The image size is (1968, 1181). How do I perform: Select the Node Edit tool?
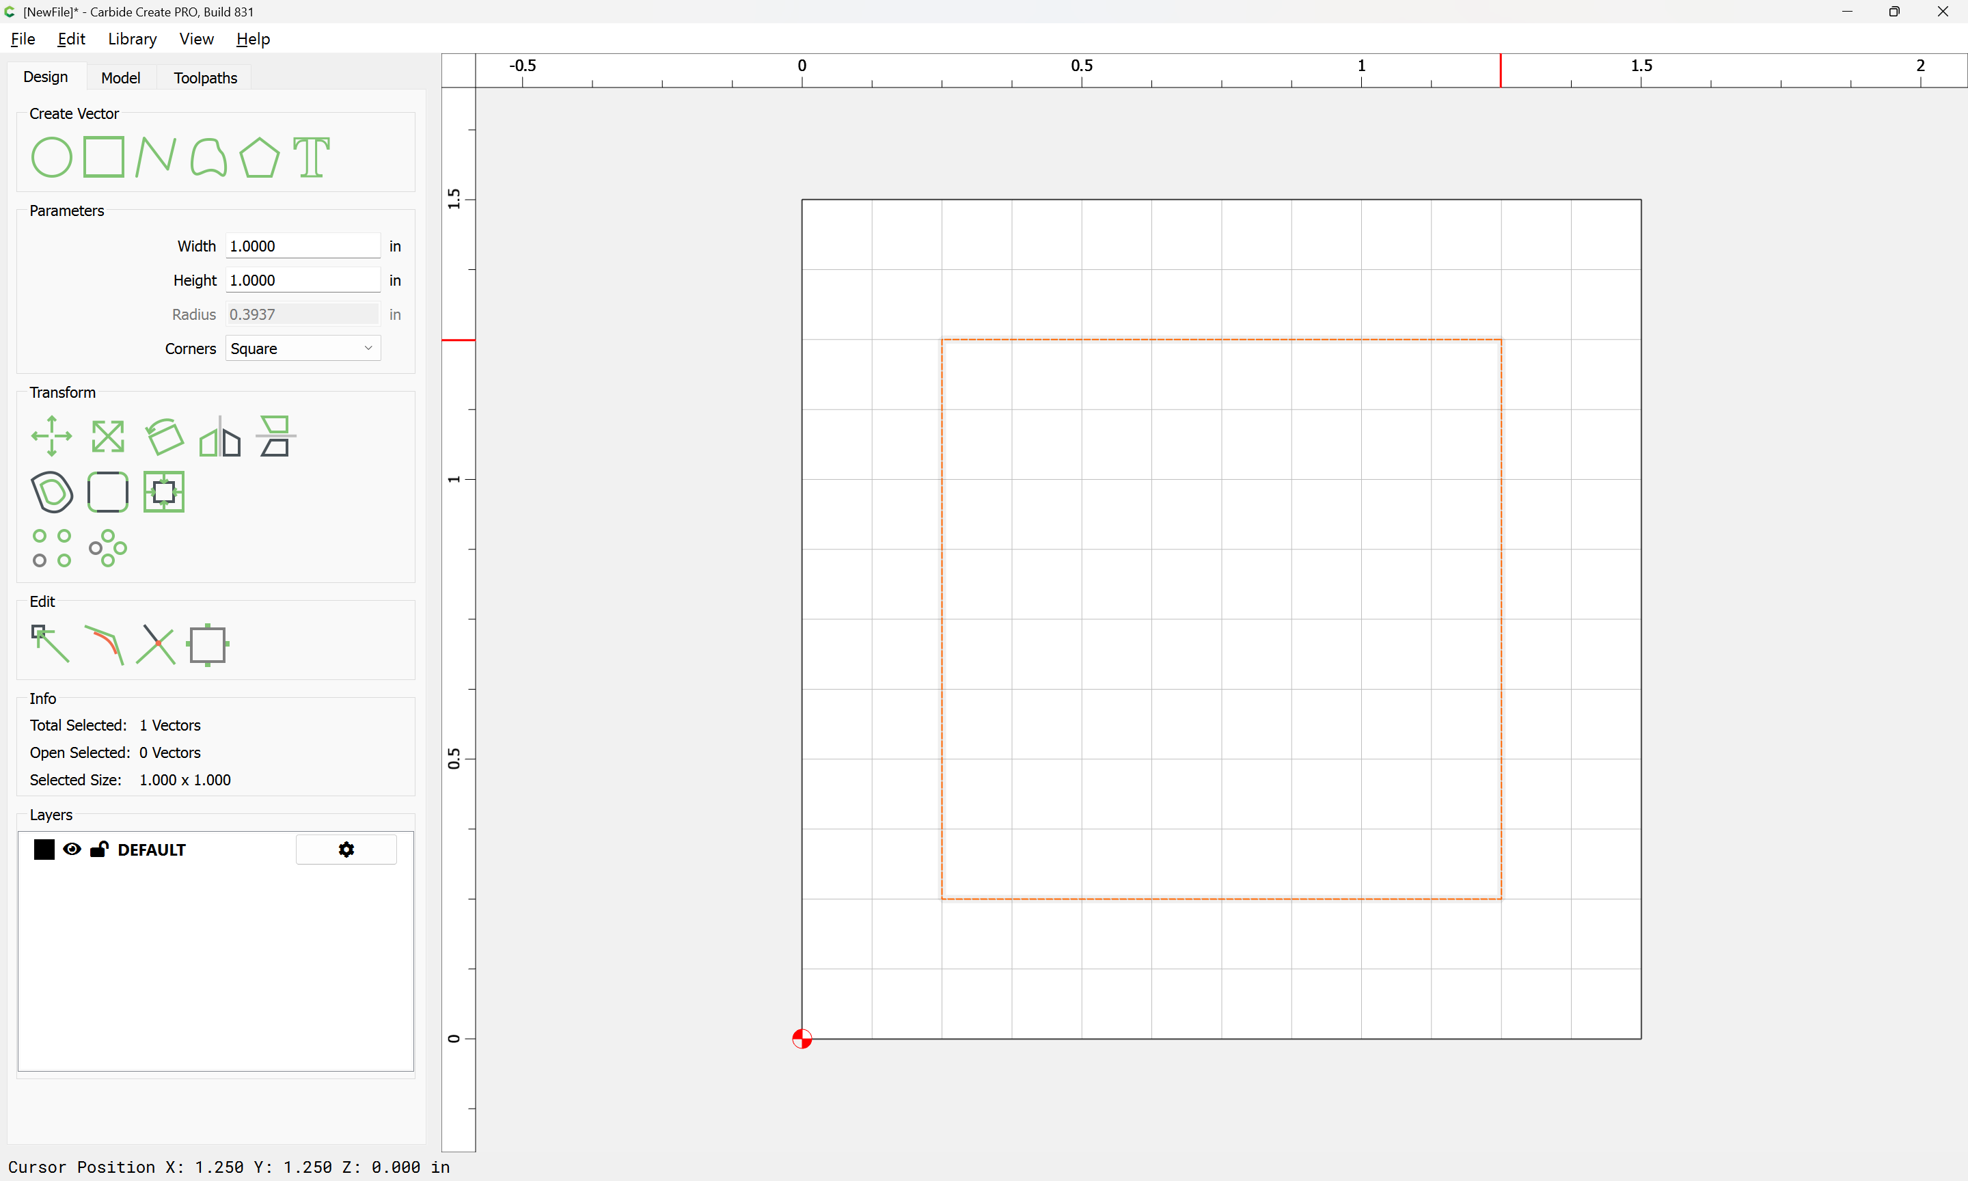tap(49, 644)
